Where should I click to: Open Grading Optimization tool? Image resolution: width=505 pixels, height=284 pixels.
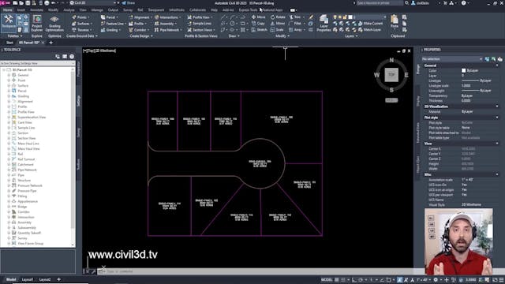coord(54,23)
